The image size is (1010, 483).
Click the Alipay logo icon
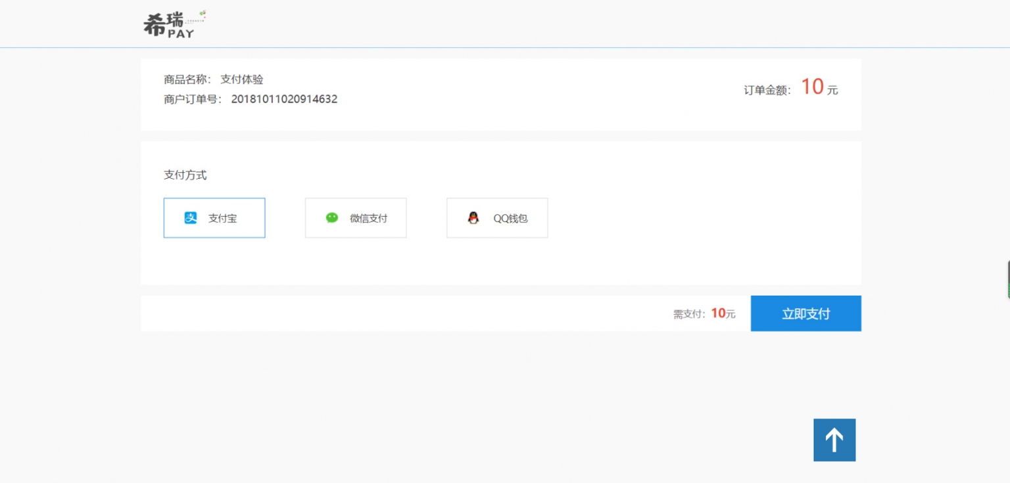coord(191,218)
